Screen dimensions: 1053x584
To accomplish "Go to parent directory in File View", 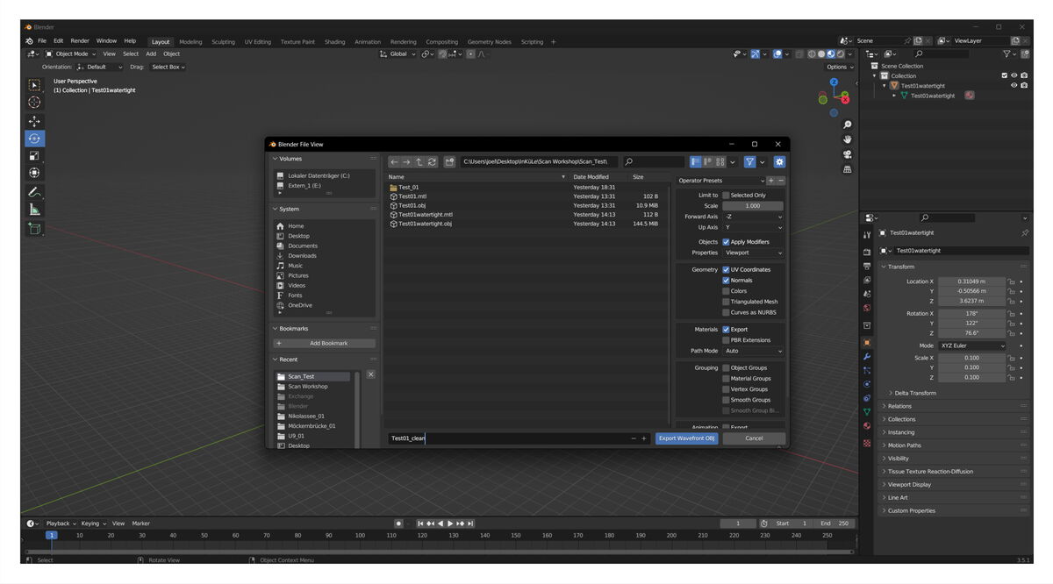I will coord(419,162).
